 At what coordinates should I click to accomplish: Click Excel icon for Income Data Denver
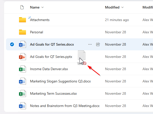(x=22, y=69)
